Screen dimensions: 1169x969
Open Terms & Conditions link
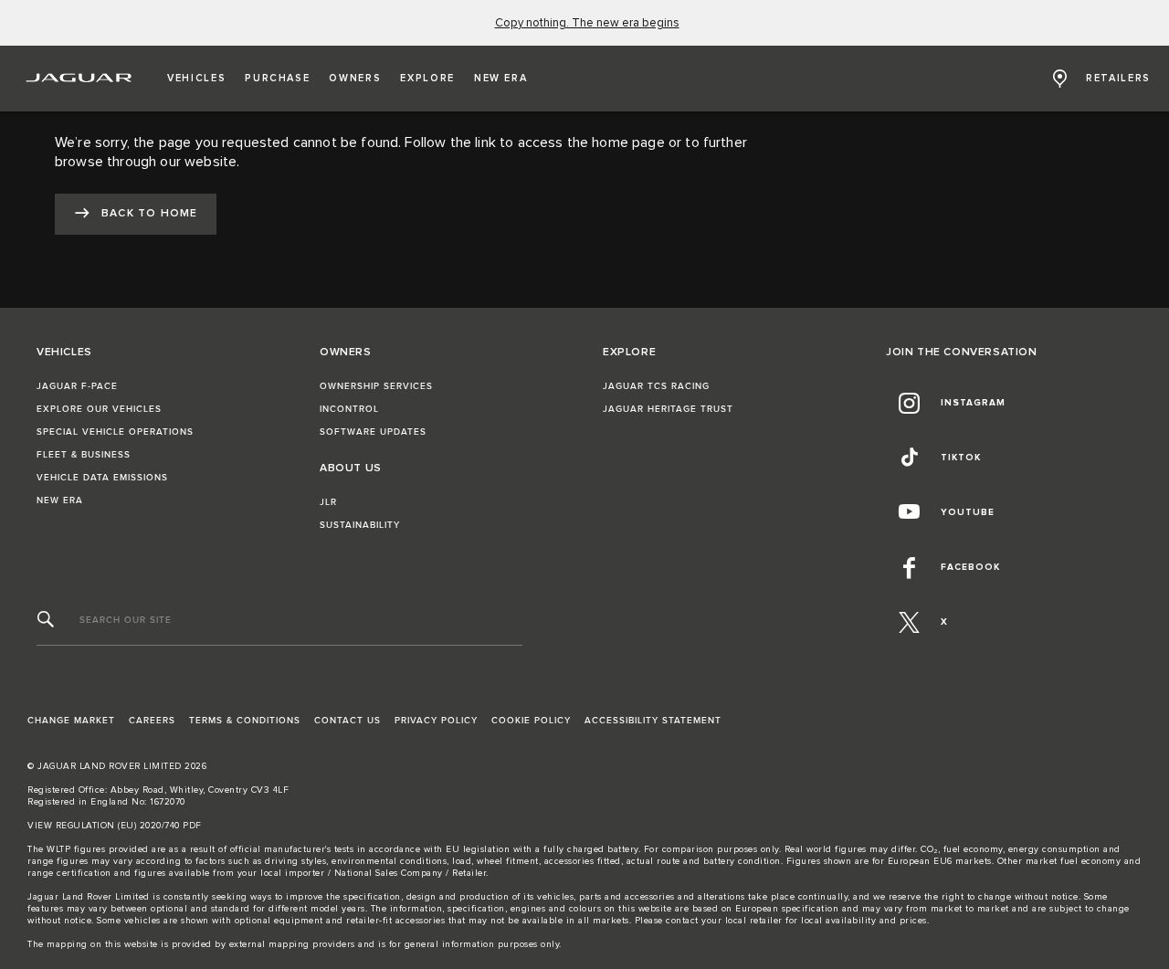245,721
